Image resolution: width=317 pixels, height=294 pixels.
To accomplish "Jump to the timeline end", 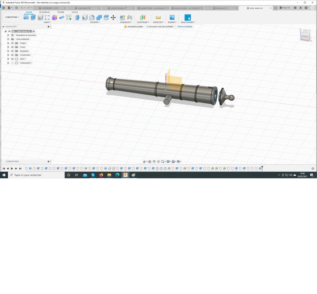I will pyautogui.click(x=20, y=169).
